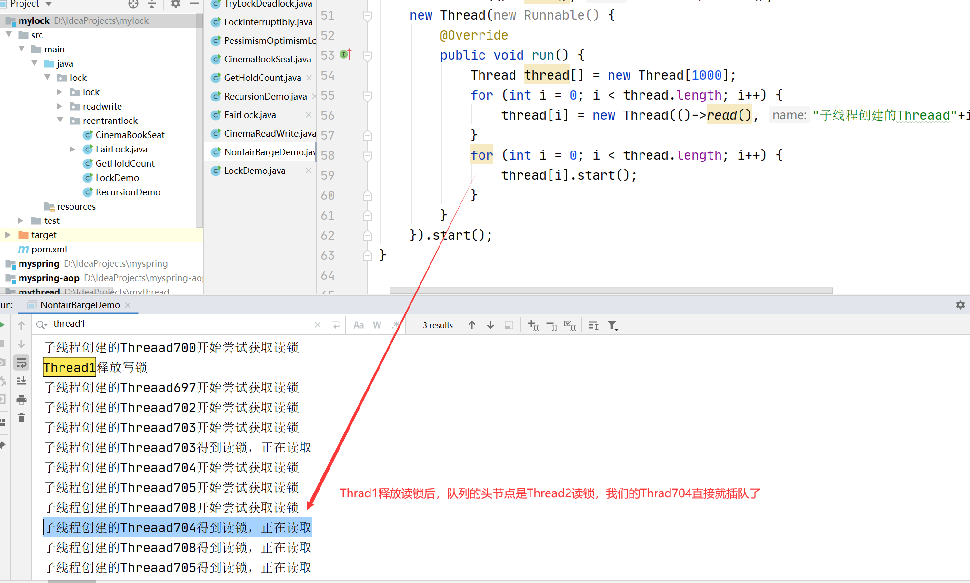Expand the readwrite package folder
Image resolution: width=970 pixels, height=583 pixels.
click(x=60, y=106)
